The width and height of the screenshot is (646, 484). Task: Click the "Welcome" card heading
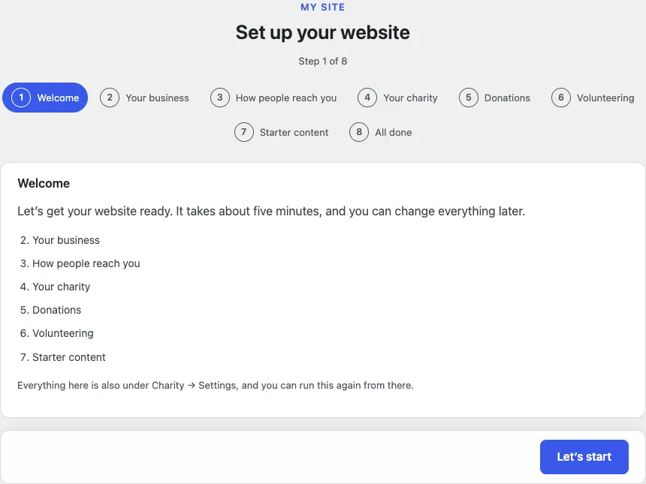[44, 183]
